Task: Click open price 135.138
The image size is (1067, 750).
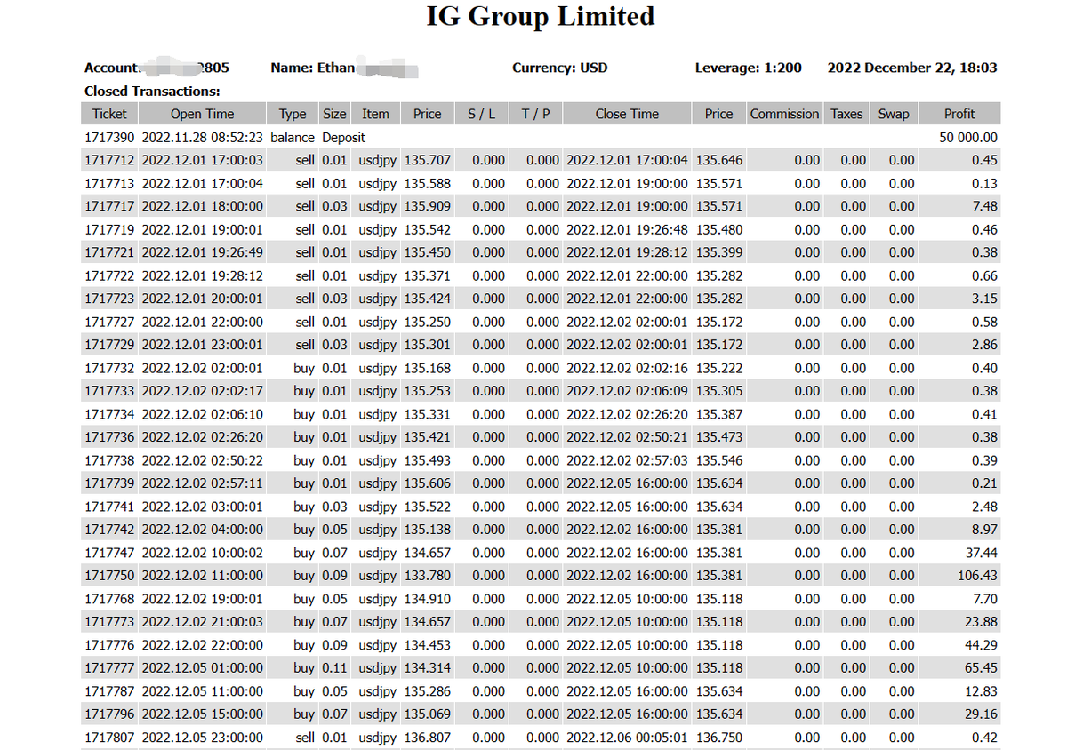Action: [x=428, y=530]
